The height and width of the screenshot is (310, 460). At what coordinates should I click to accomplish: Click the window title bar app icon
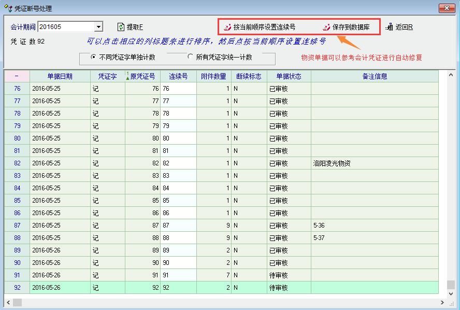[x=7, y=8]
